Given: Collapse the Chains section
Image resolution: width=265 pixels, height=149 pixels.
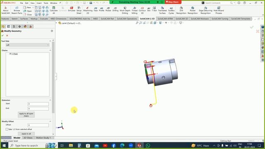Looking at the screenshot, I should click(x=50, y=50).
